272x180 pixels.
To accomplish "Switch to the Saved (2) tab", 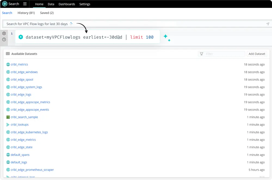I will click(x=47, y=13).
